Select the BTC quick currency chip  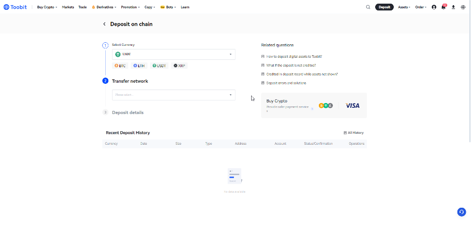pos(120,66)
